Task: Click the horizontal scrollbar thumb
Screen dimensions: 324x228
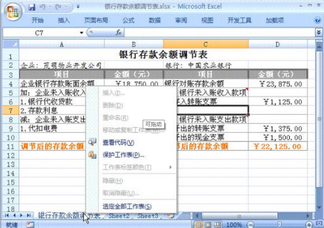Action: [x=239, y=216]
